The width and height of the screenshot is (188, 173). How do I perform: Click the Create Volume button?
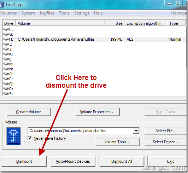click(x=28, y=112)
